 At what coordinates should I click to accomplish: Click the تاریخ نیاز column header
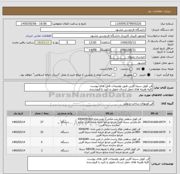[x=18, y=113]
